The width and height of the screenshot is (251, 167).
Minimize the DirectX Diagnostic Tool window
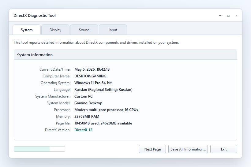pyautogui.click(x=220, y=16)
